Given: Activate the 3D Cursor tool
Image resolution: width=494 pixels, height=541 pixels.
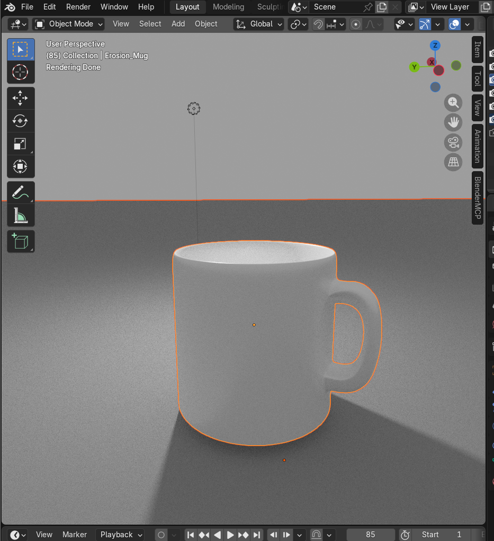Looking at the screenshot, I should (20, 73).
